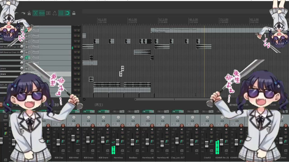Click the trim envelope icon on the Crash2 channel
The image size is (289, 162).
tap(211, 151)
